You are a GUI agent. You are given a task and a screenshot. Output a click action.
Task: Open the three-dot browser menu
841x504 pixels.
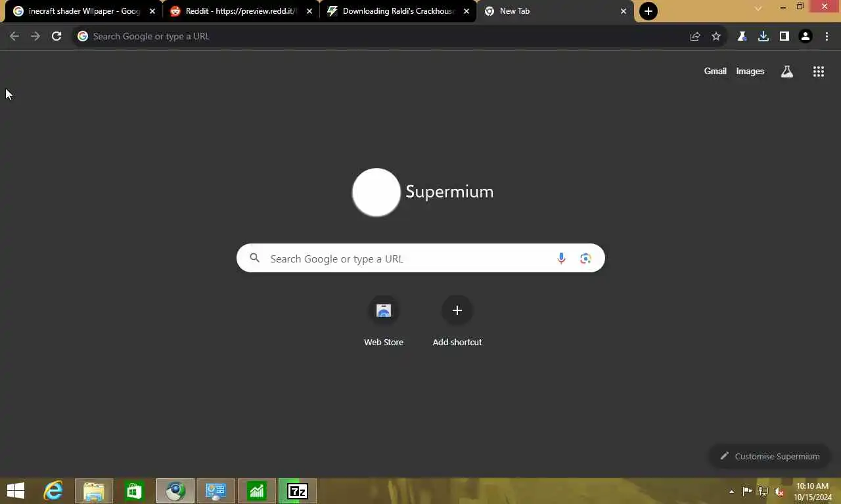coord(827,37)
